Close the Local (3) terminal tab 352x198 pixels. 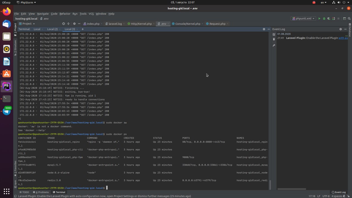77,29
